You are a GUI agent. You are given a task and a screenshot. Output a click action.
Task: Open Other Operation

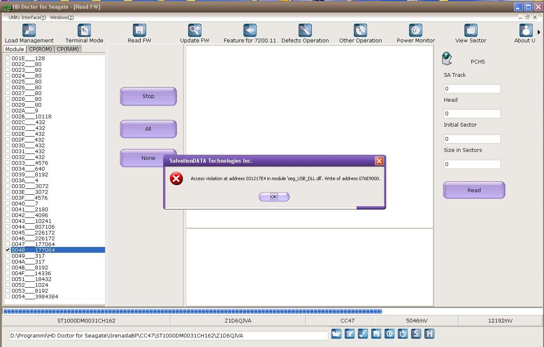[360, 33]
